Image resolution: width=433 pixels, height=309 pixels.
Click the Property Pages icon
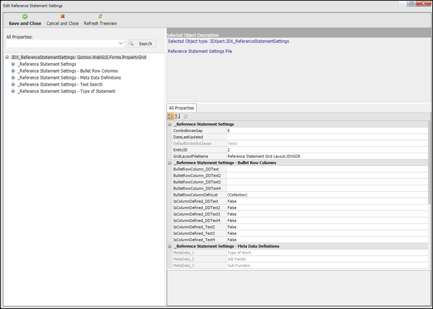pos(186,116)
